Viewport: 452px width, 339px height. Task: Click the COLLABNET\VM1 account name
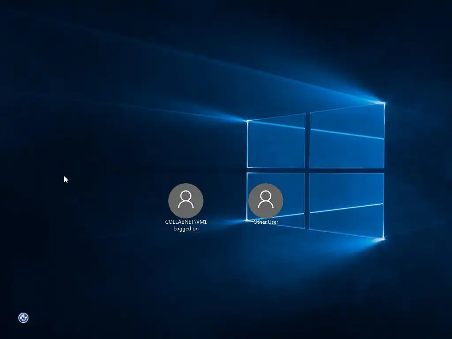[186, 222]
